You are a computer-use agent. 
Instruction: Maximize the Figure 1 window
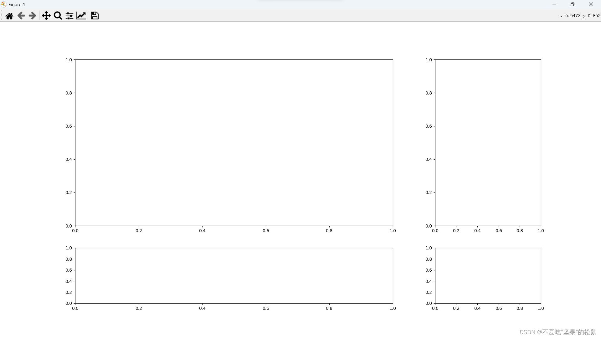[x=572, y=4]
